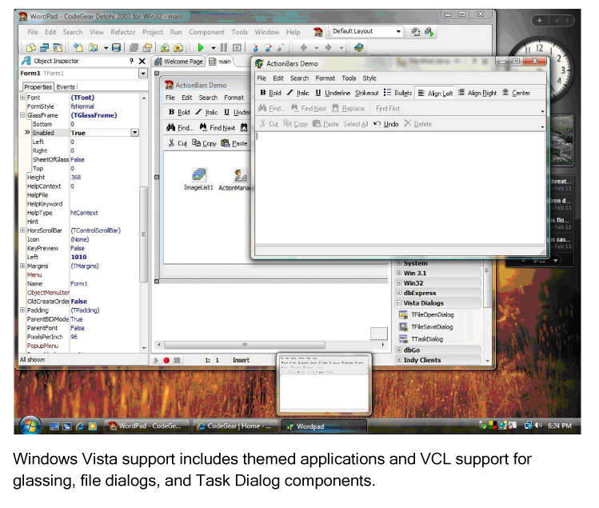Switch to the Welcome Page tab

pos(179,61)
